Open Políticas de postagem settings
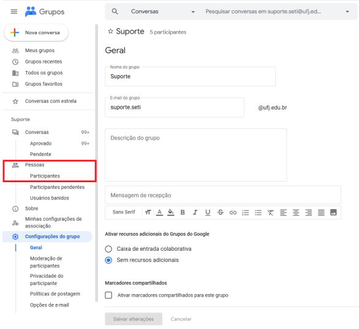The image size is (359, 329). click(55, 294)
